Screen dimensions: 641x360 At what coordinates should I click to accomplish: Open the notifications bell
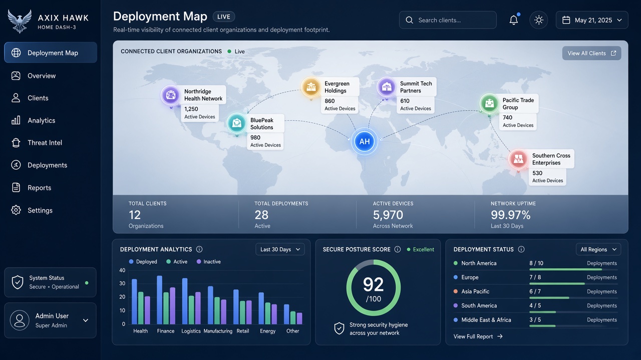tap(514, 20)
